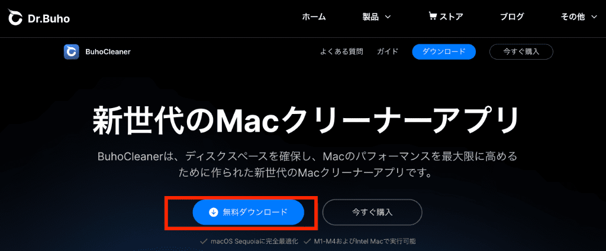Start the 無料ダウンロード free download
Screen dimensions: 606x251
(249, 212)
